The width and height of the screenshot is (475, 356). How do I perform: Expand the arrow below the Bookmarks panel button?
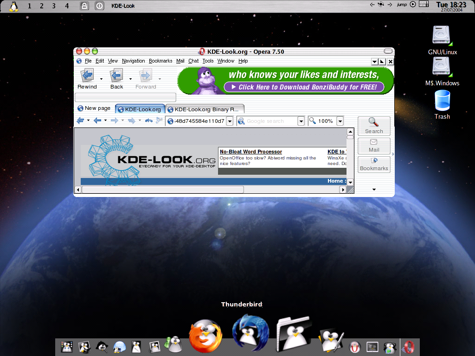374,190
